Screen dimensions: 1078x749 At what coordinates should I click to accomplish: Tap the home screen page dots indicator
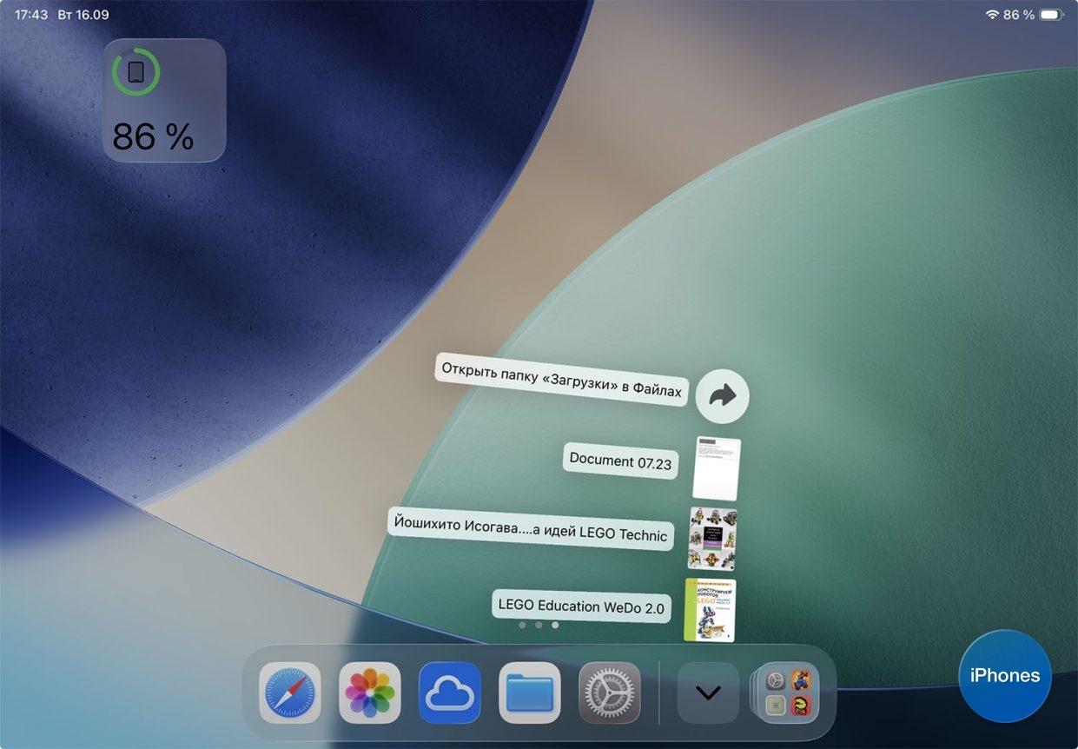(539, 625)
